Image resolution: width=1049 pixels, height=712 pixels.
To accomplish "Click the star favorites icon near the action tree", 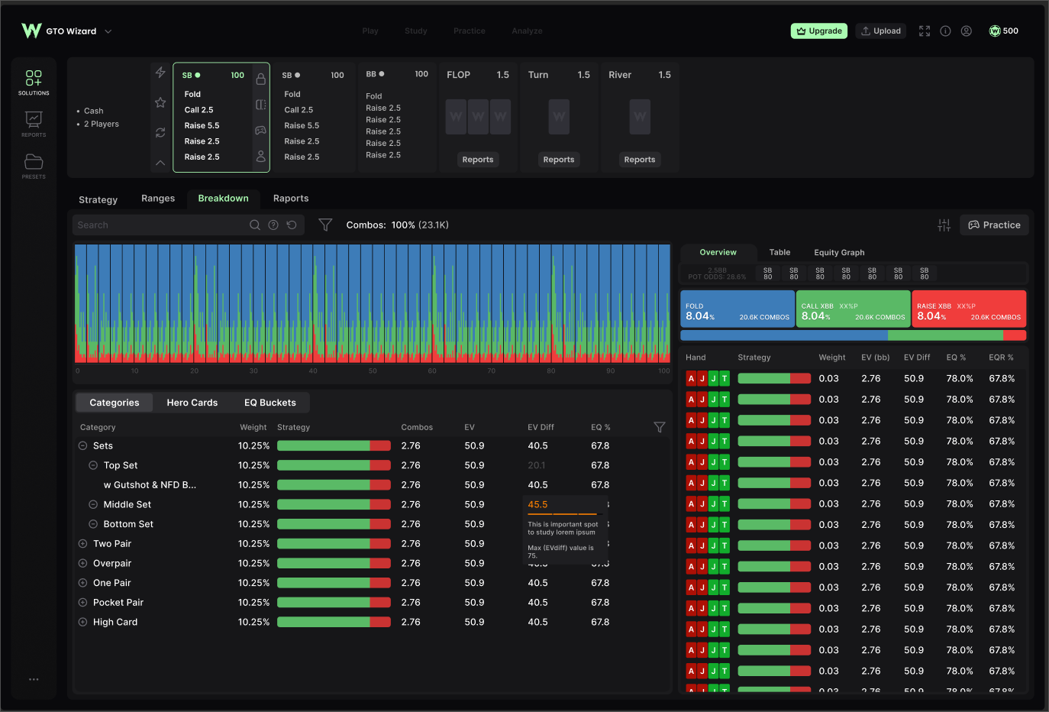I will [x=160, y=101].
